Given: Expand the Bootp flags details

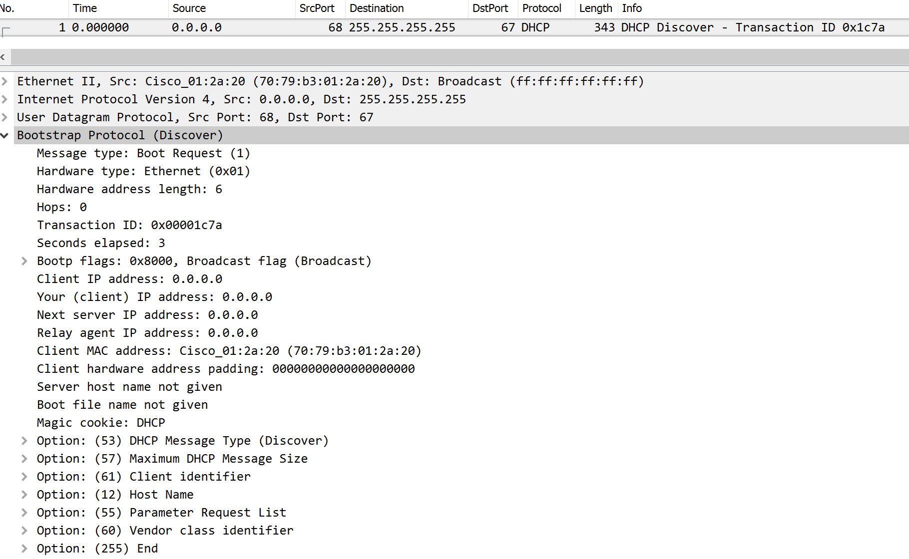Looking at the screenshot, I should click(24, 261).
